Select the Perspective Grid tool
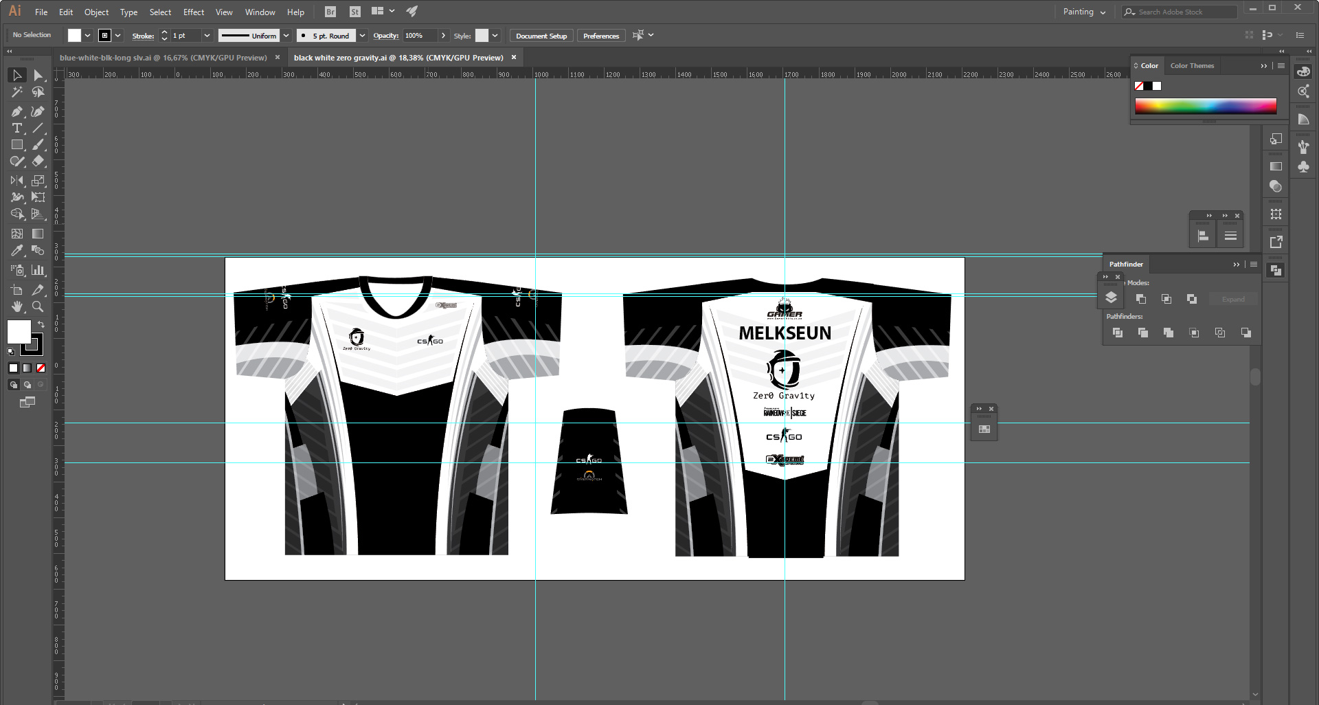This screenshot has width=1319, height=705. (38, 214)
